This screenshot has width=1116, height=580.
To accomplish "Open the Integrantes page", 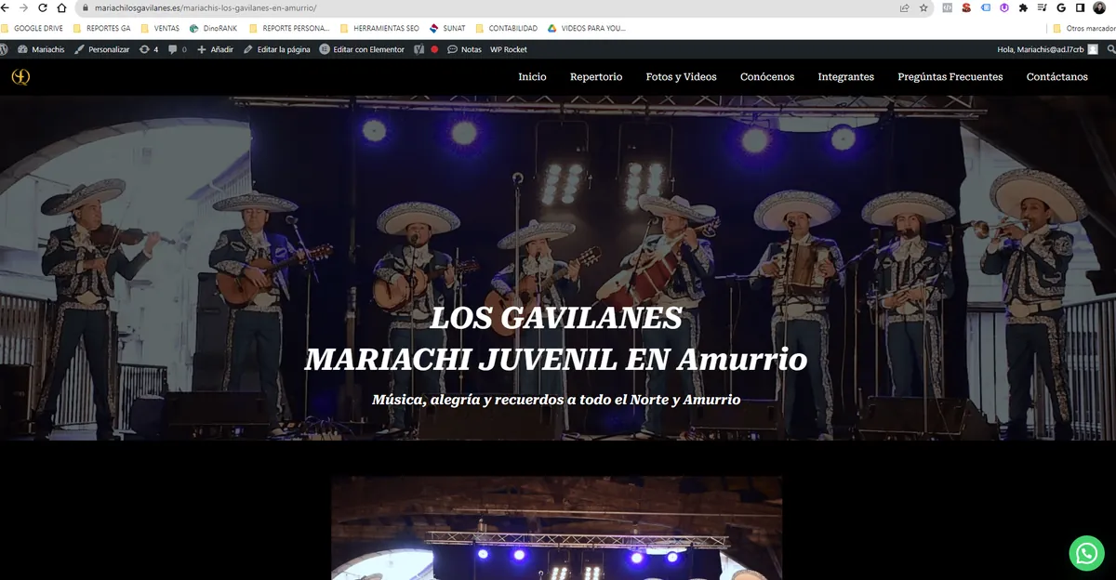I will point(845,77).
